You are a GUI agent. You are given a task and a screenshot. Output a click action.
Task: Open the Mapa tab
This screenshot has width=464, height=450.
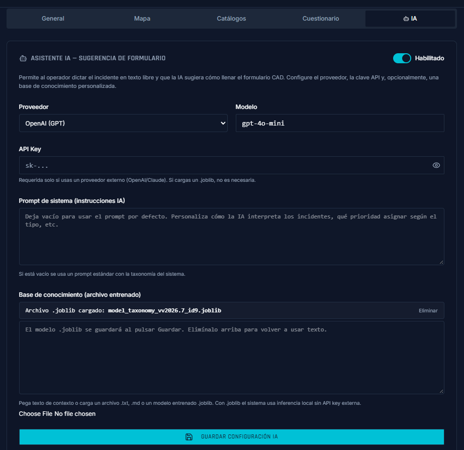(142, 18)
